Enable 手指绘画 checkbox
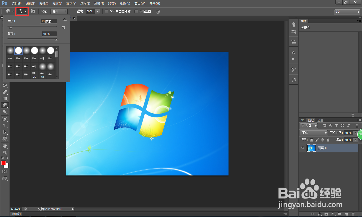The image size is (362, 217). 136,11
